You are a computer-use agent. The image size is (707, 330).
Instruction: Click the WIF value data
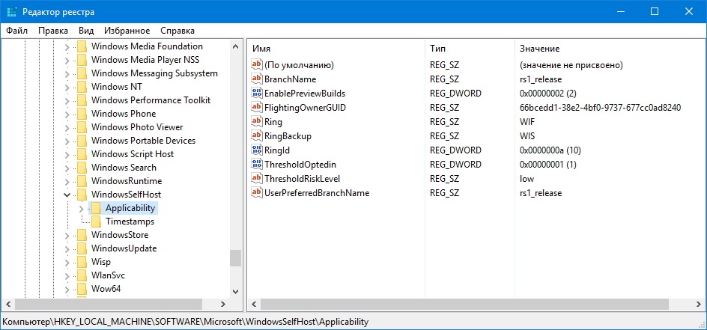[x=527, y=121]
